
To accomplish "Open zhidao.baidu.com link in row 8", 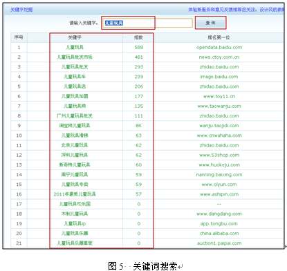I will tap(219, 115).
